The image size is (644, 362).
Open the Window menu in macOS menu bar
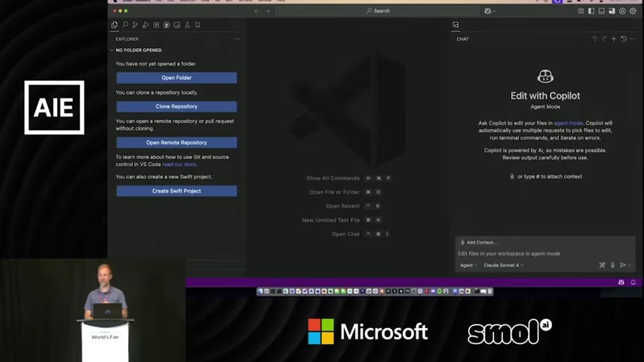click(264, 1)
